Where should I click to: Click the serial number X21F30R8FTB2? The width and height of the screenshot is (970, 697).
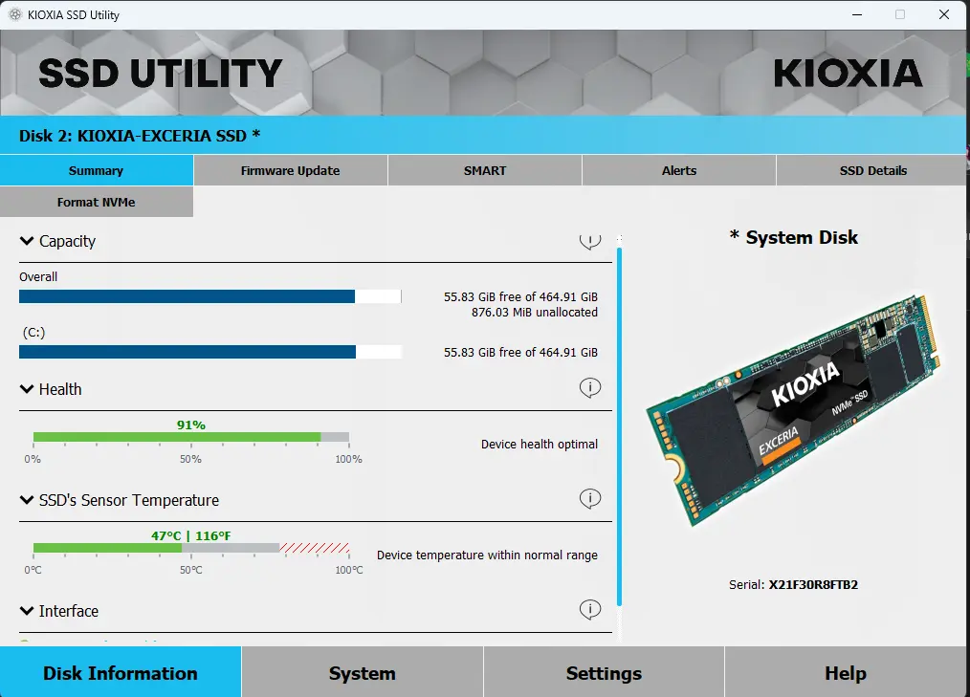pos(813,584)
